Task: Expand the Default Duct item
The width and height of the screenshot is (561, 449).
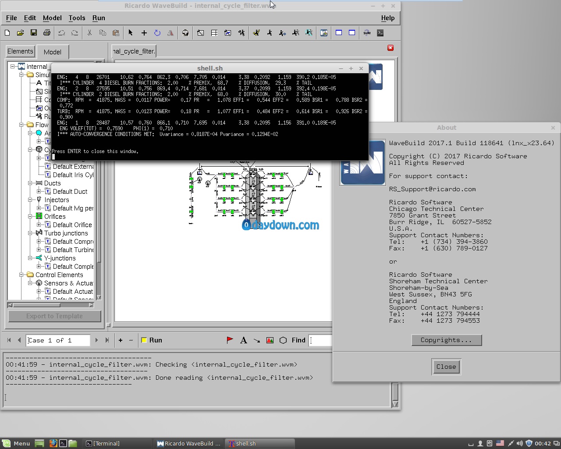Action: [39, 192]
